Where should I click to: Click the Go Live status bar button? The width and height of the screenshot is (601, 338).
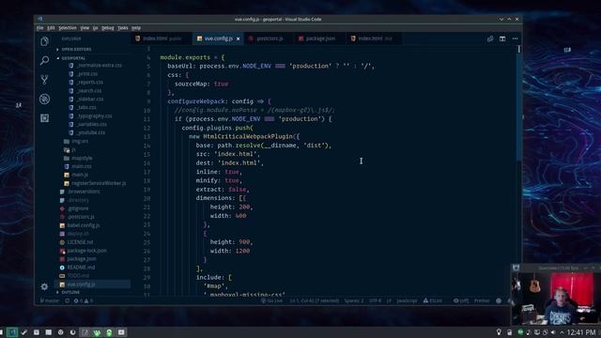[271, 300]
